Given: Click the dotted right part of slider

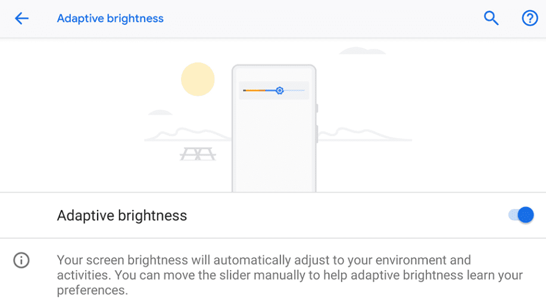Looking at the screenshot, I should coord(294,90).
